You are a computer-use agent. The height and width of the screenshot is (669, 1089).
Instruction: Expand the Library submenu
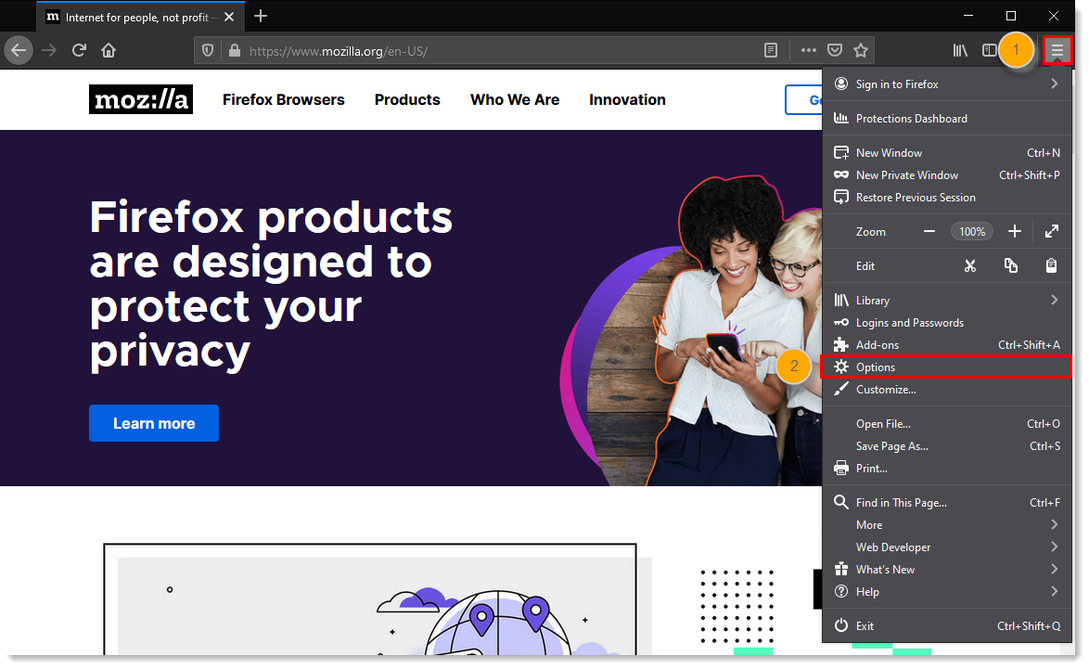click(947, 300)
